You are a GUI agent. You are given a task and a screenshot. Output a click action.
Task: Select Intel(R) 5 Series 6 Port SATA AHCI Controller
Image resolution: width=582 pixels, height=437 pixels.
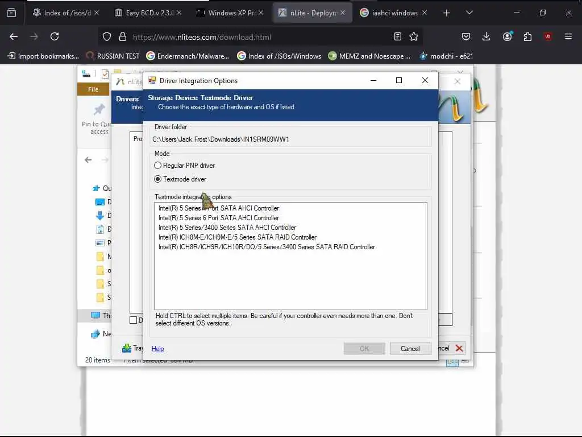click(x=219, y=218)
